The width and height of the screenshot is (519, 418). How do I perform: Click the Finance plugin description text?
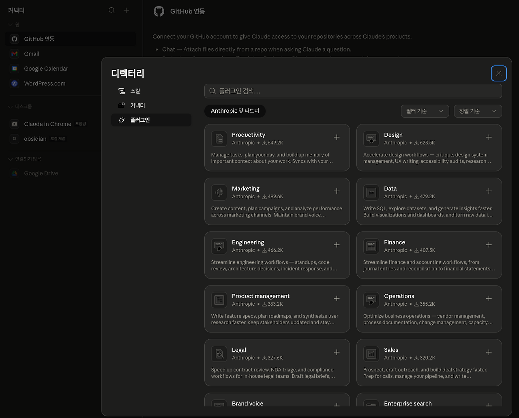[429, 266]
